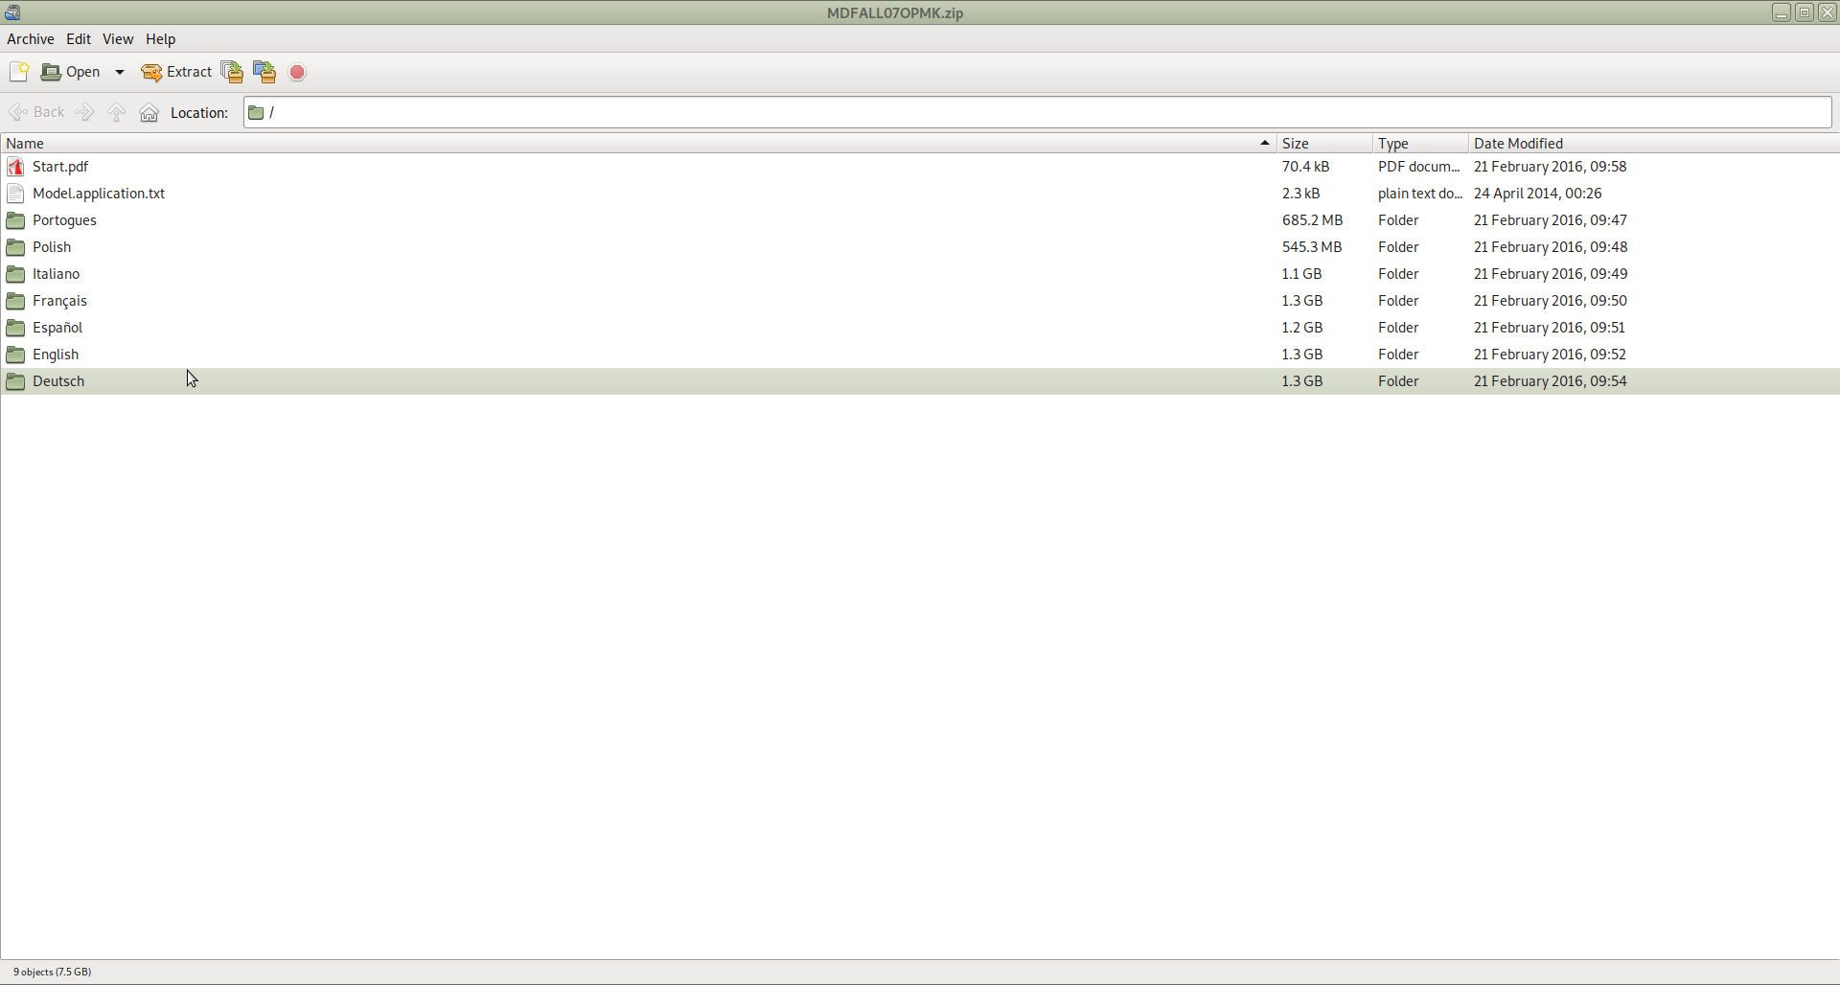This screenshot has height=985, width=1840.
Task: Click the Portogues folder name
Action: 64,220
